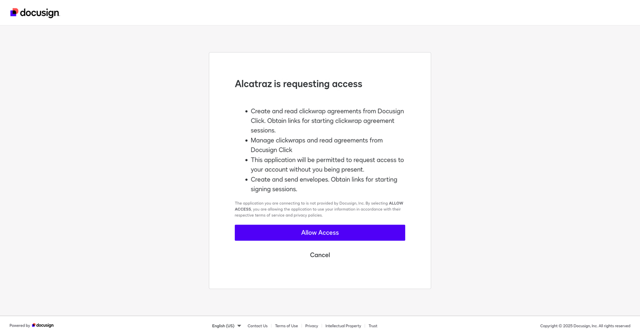Image resolution: width=640 pixels, height=336 pixels.
Task: Click the copyright notice in the footer
Action: tap(585, 326)
